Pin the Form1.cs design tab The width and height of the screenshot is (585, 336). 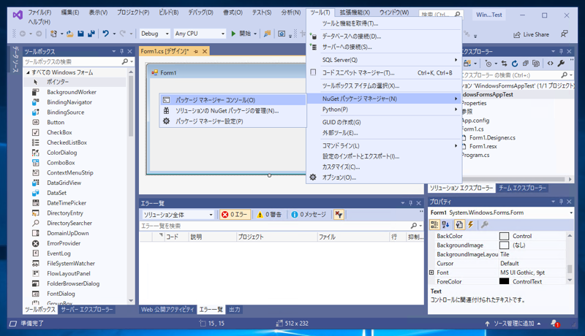(x=196, y=51)
